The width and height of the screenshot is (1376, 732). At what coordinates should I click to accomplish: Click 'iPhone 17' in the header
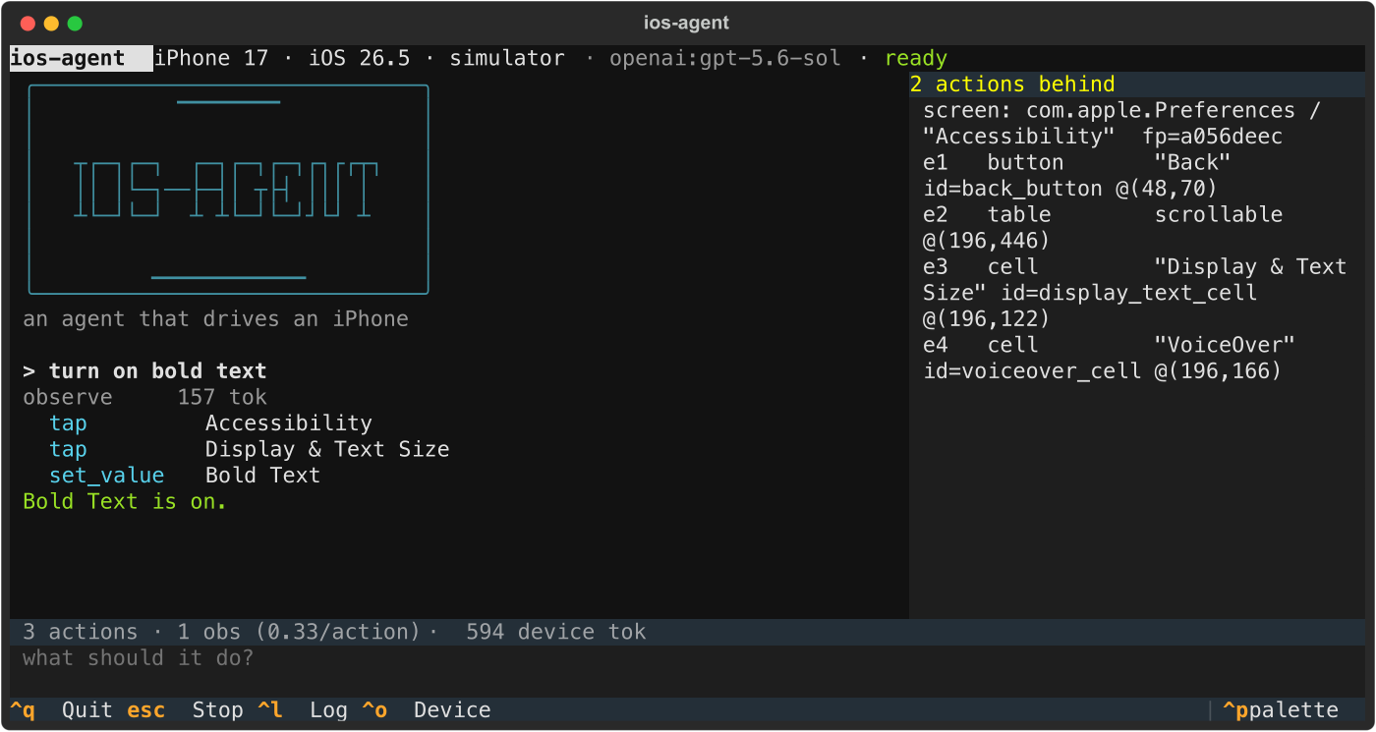coord(211,58)
